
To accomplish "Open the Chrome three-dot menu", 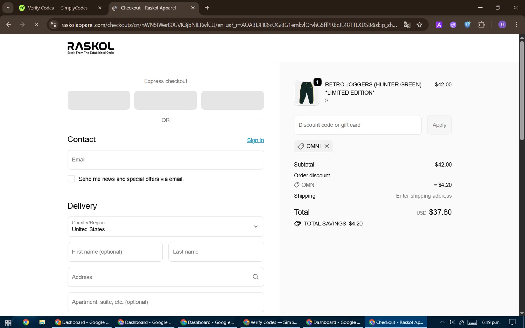I will pos(516,25).
